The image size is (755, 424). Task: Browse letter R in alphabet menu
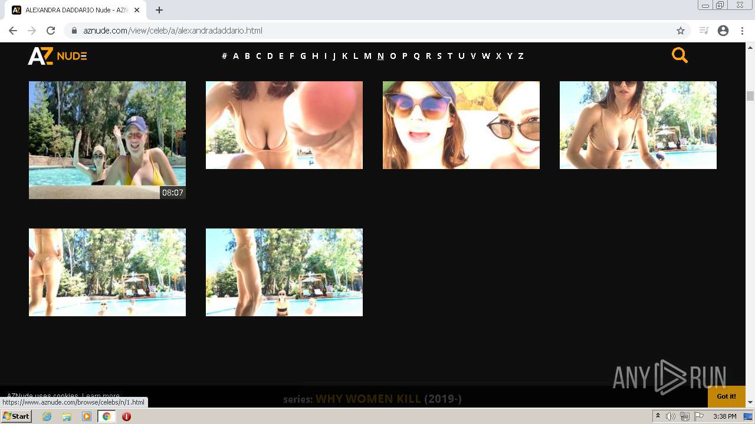tap(428, 56)
